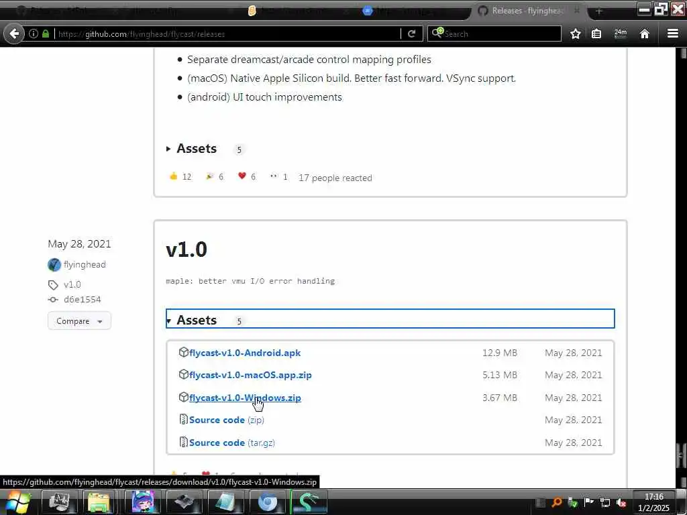Go back to the previous page
The image size is (687, 515).
(14, 34)
